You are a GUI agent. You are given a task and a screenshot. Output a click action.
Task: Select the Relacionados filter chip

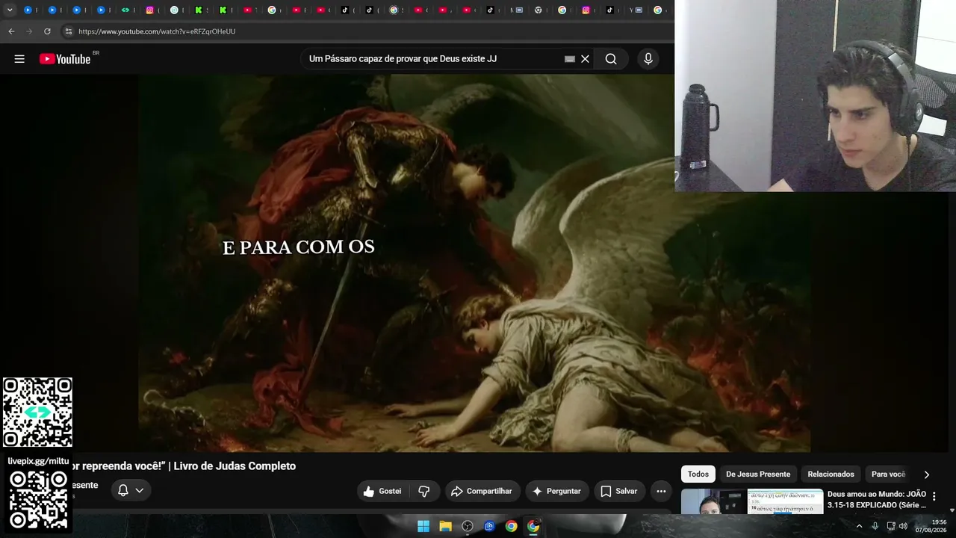(x=831, y=474)
